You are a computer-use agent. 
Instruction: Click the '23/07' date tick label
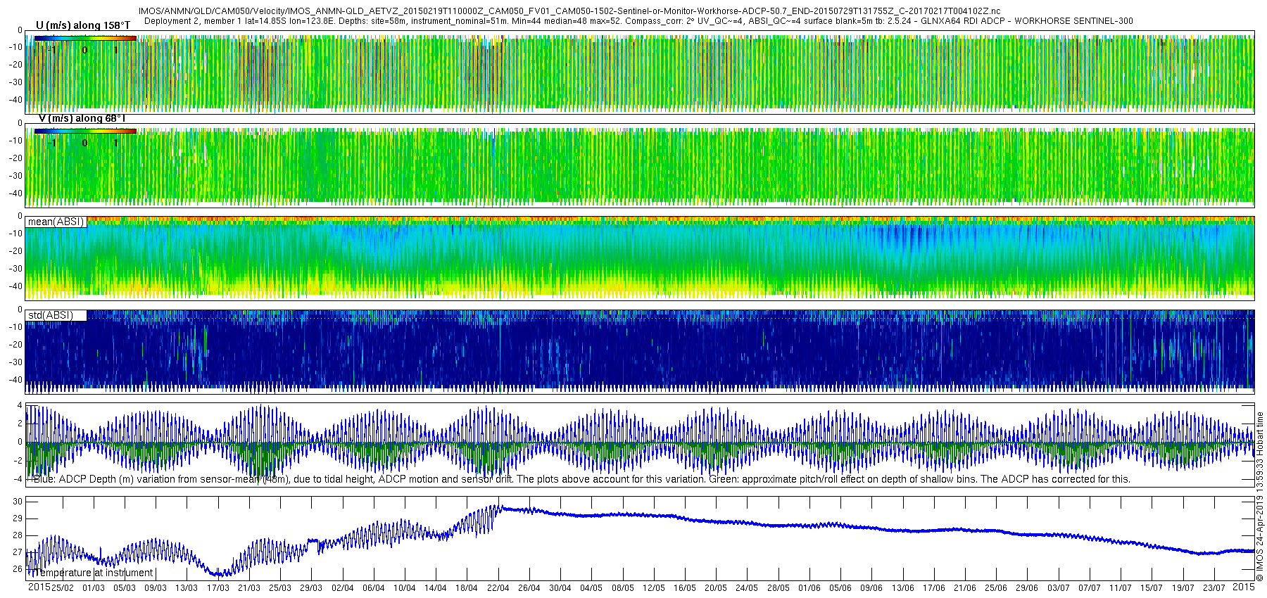point(1214,587)
